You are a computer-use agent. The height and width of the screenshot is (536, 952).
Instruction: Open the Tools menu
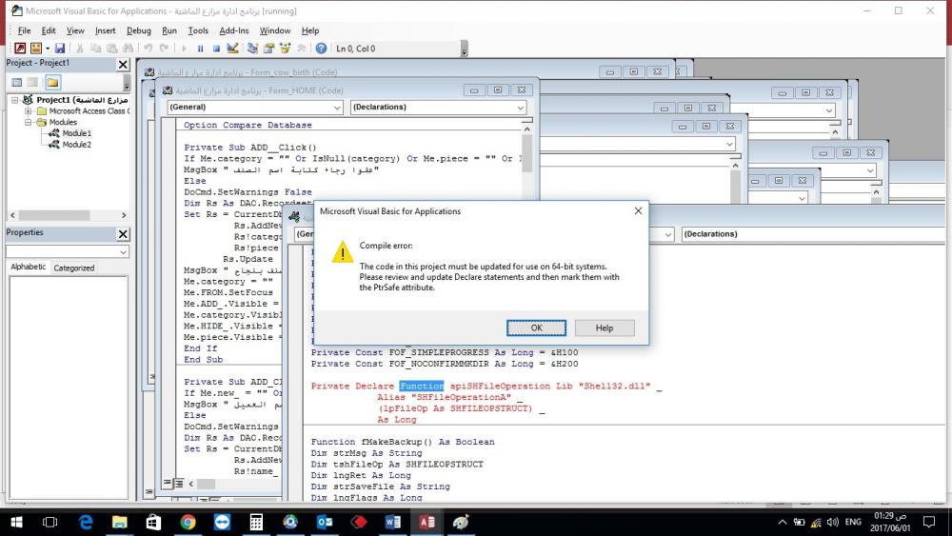198,30
